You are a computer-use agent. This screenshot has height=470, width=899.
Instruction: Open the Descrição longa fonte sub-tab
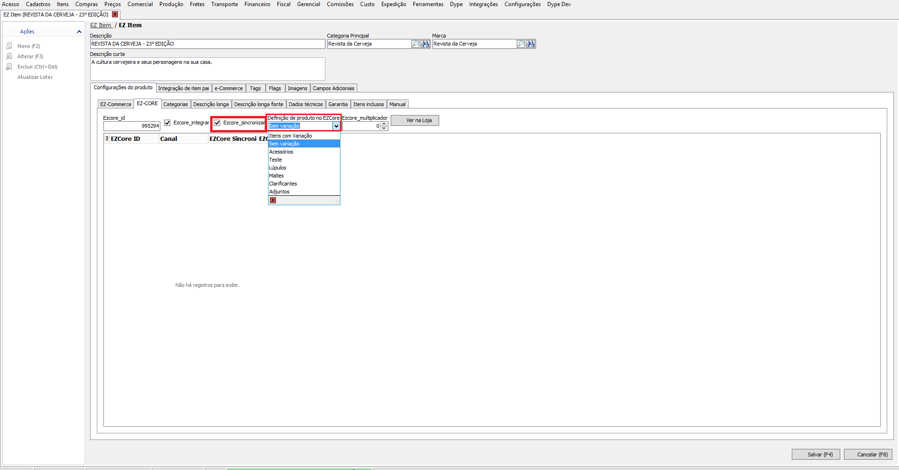(259, 104)
